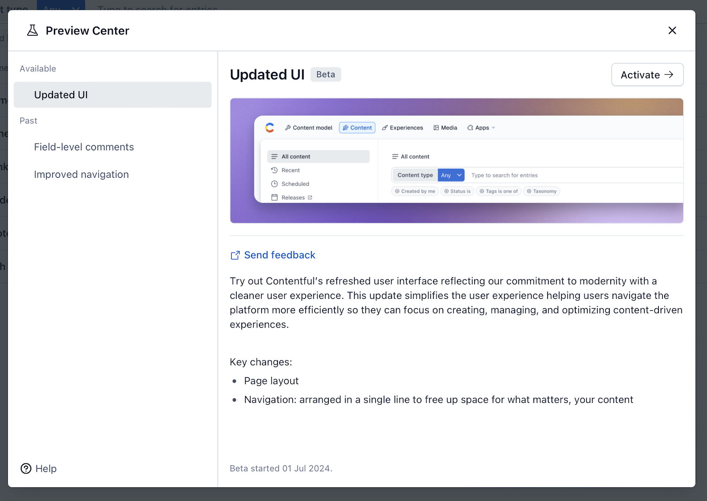Close the Preview Center dialog
Image resolution: width=707 pixels, height=501 pixels.
(x=672, y=31)
